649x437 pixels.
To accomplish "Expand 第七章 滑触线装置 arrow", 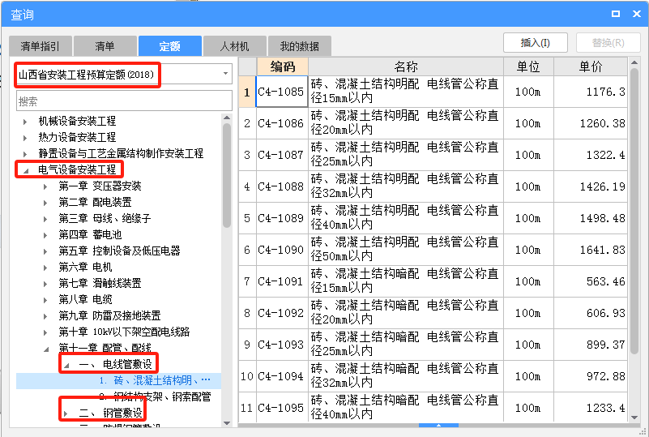I will pos(45,284).
